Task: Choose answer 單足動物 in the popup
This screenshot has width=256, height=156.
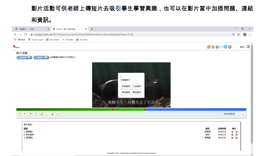Action: [x=126, y=92]
